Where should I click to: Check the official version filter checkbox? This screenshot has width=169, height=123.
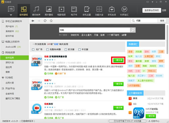[66, 49]
